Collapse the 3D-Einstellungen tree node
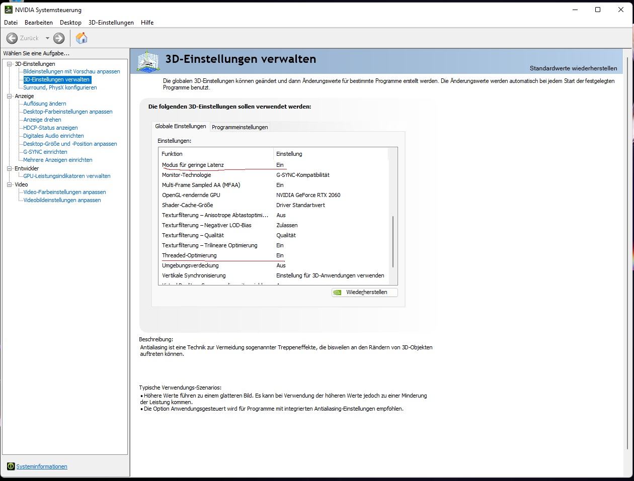 9,64
